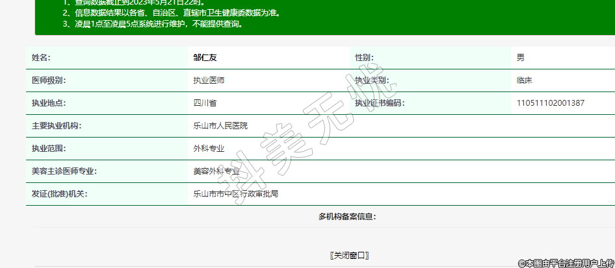Click the 临床 practice category value
The height and width of the screenshot is (268, 615).
point(525,80)
